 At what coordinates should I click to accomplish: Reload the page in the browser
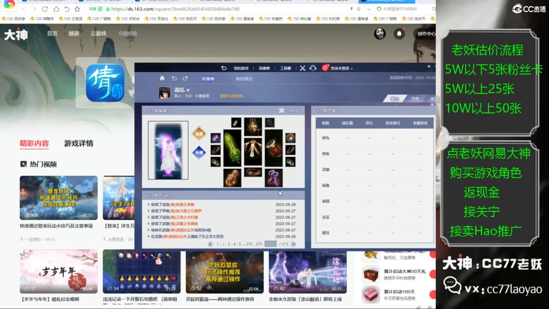(45, 9)
